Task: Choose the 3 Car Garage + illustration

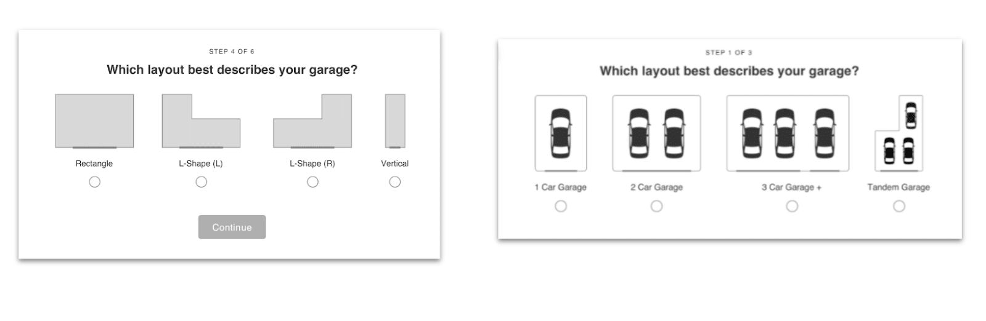Action: point(788,133)
